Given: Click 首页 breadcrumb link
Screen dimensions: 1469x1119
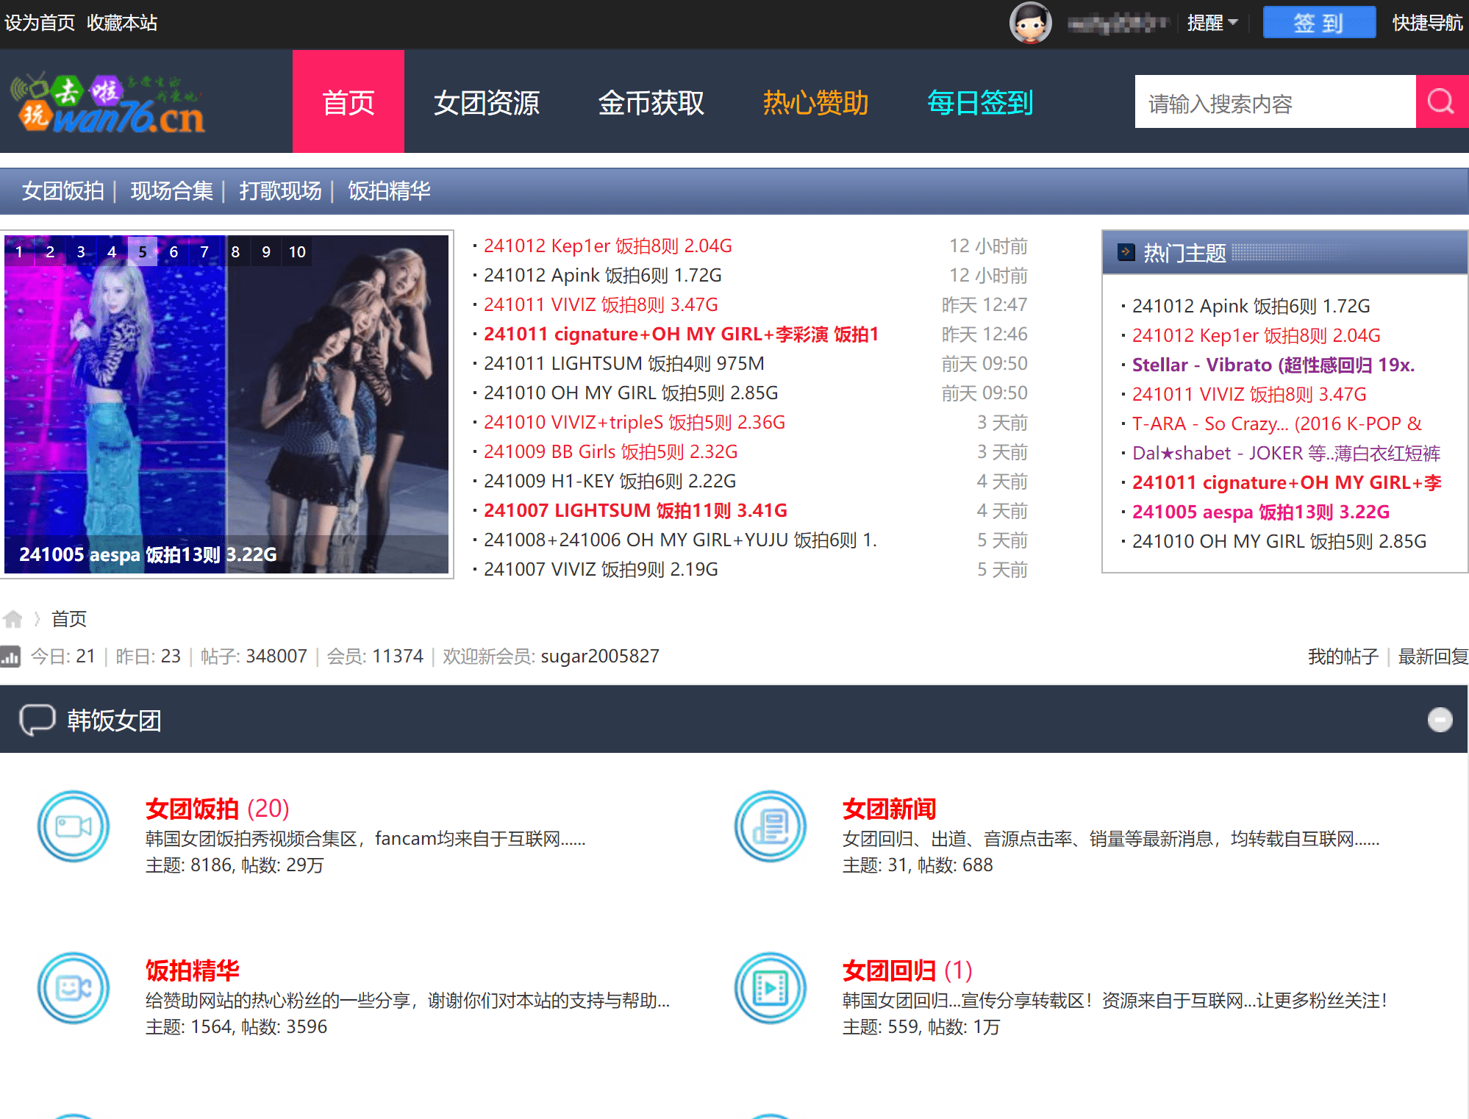Looking at the screenshot, I should click(x=69, y=619).
